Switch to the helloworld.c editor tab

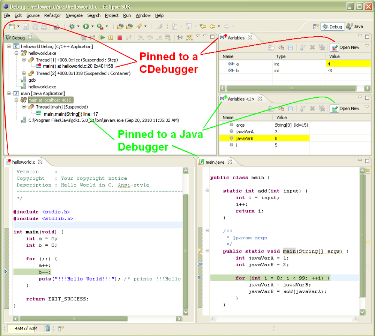(x=23, y=162)
